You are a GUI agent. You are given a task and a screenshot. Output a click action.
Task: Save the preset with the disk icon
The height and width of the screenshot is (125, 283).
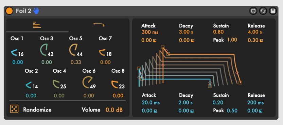pyautogui.click(x=273, y=11)
